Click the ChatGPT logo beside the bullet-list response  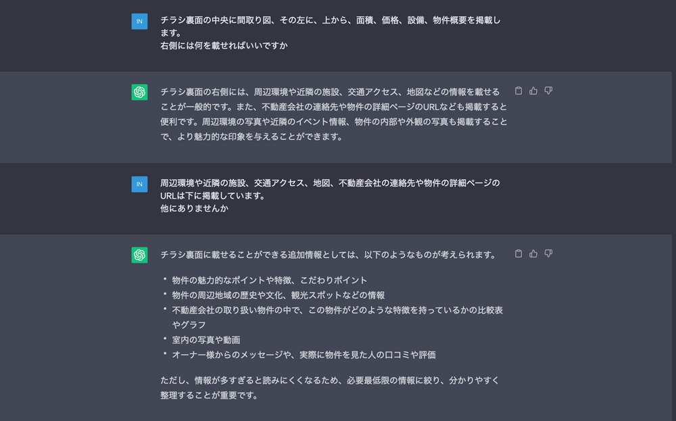click(x=139, y=255)
